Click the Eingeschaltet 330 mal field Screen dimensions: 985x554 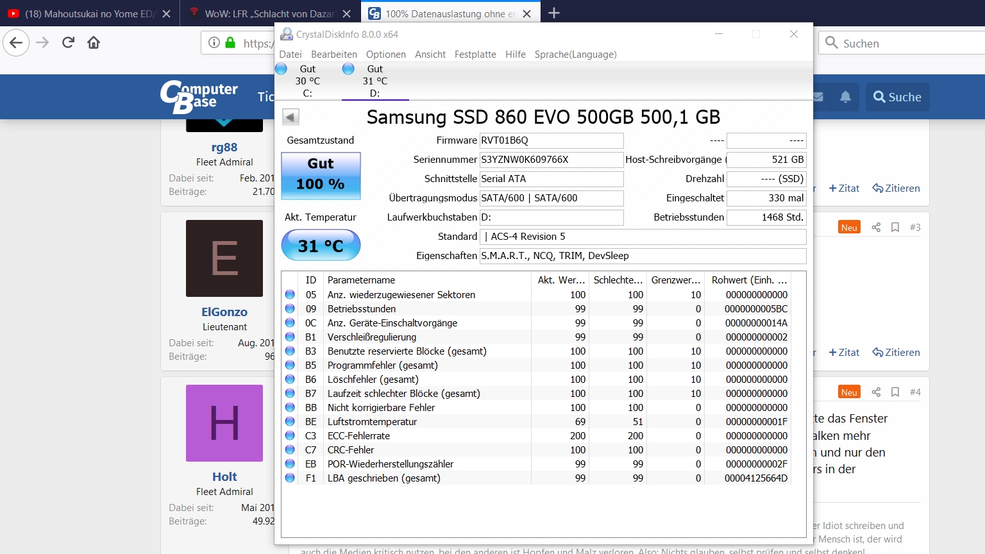tap(766, 198)
